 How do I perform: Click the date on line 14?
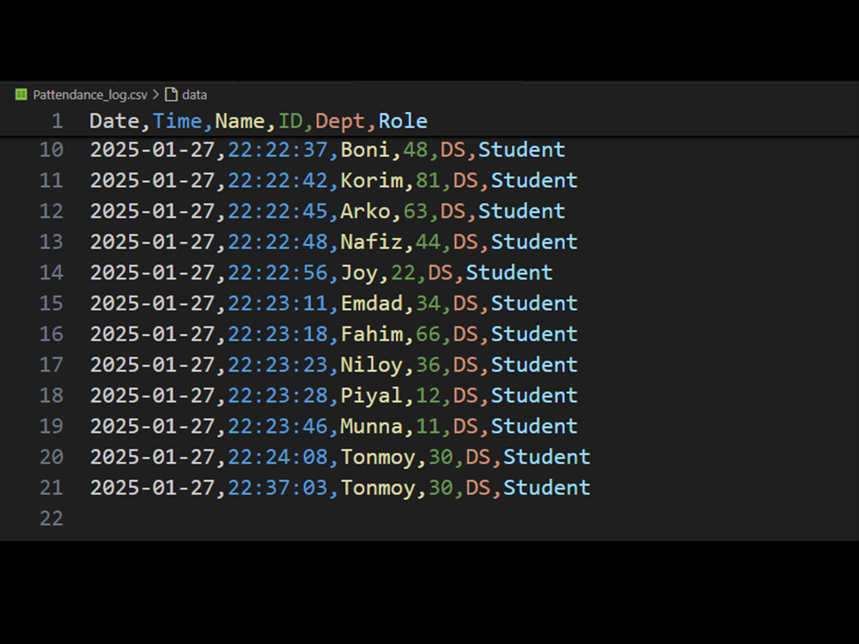click(152, 272)
